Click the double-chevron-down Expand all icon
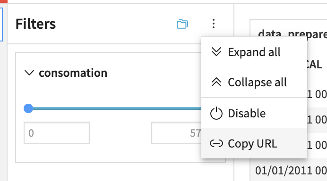 point(216,52)
